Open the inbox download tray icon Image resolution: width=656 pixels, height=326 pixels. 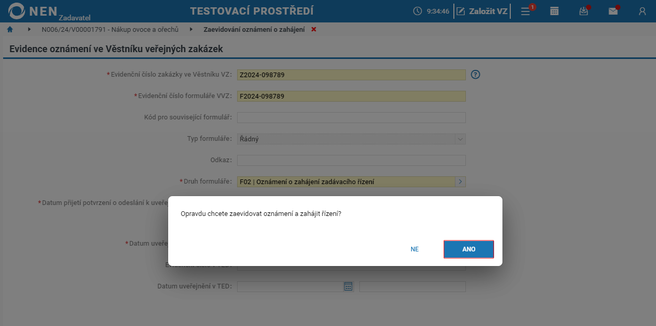click(584, 11)
